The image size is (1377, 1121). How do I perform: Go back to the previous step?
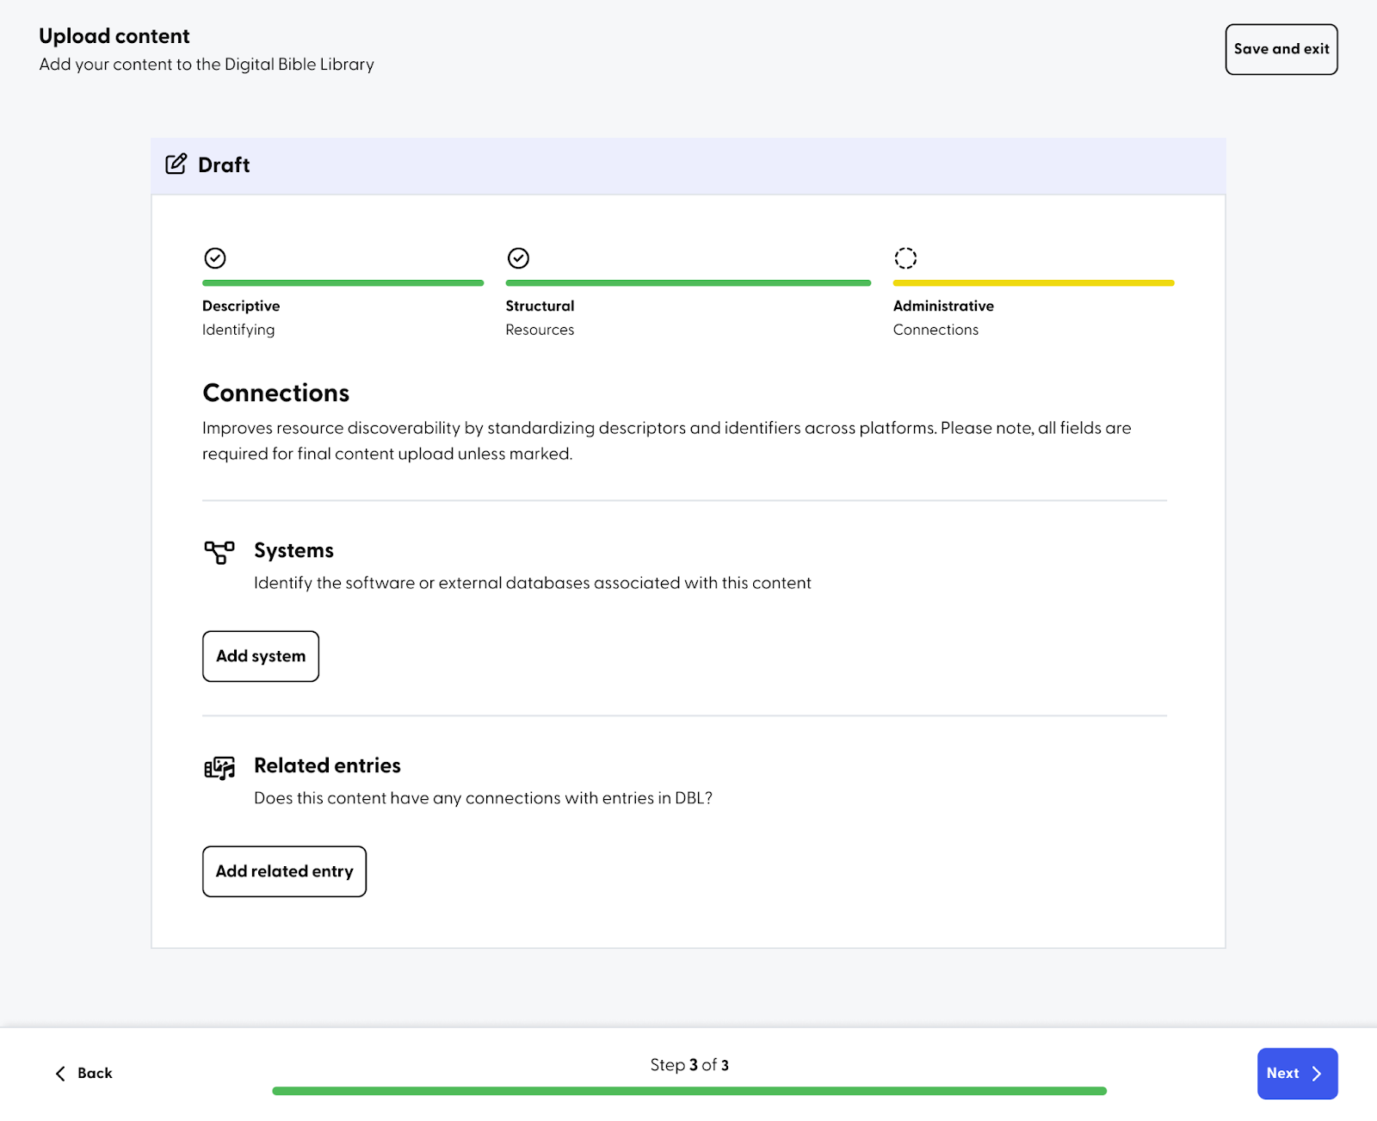tap(83, 1074)
